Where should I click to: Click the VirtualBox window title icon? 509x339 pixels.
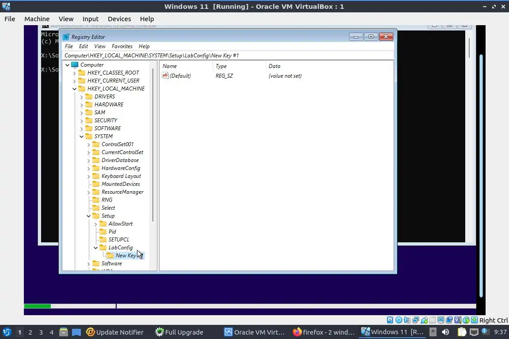click(x=6, y=6)
